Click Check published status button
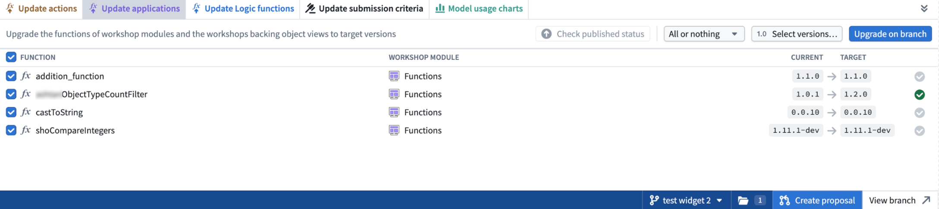Image resolution: width=939 pixels, height=209 pixels. click(x=593, y=34)
